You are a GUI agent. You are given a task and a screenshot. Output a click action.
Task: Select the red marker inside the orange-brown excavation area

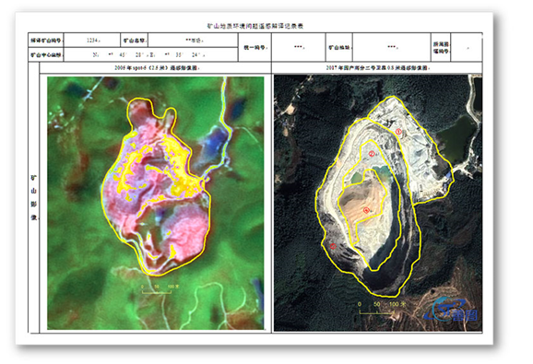366,210
